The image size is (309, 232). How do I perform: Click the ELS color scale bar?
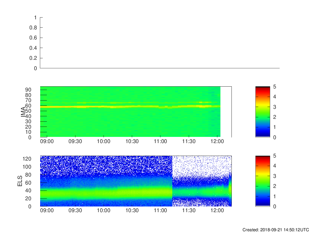tap(263, 181)
